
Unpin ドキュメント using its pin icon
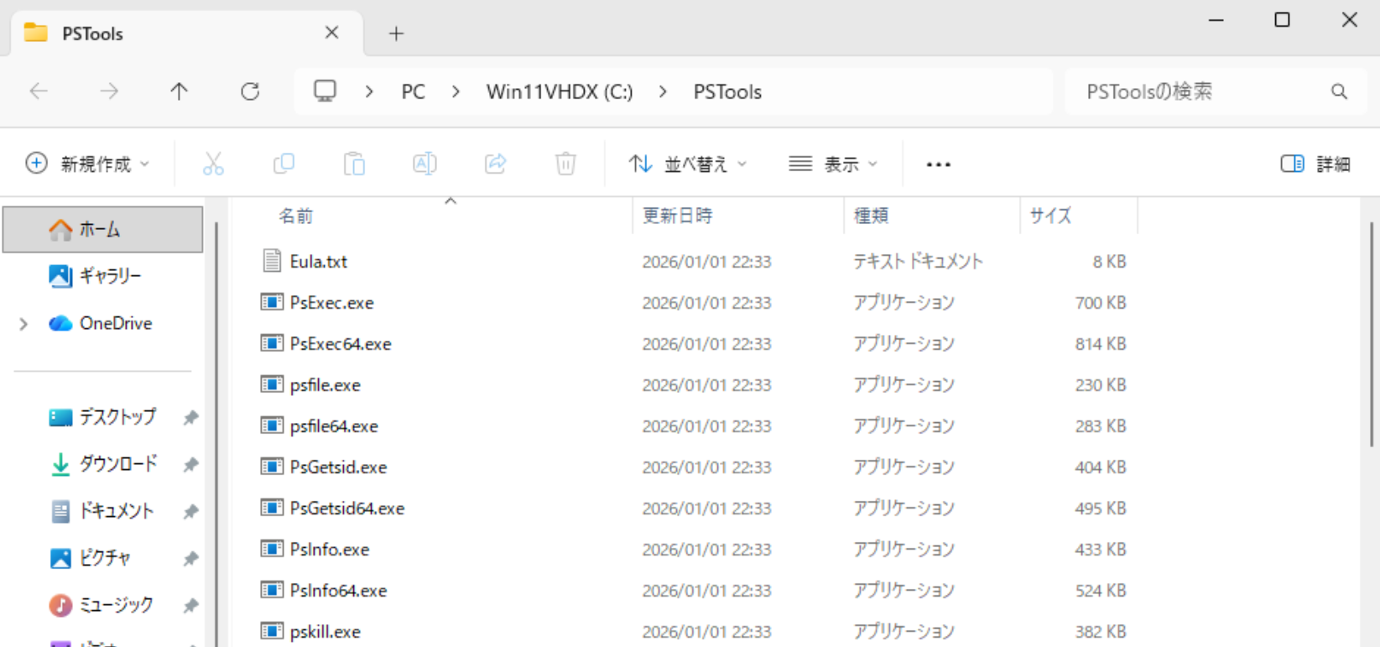coord(191,511)
